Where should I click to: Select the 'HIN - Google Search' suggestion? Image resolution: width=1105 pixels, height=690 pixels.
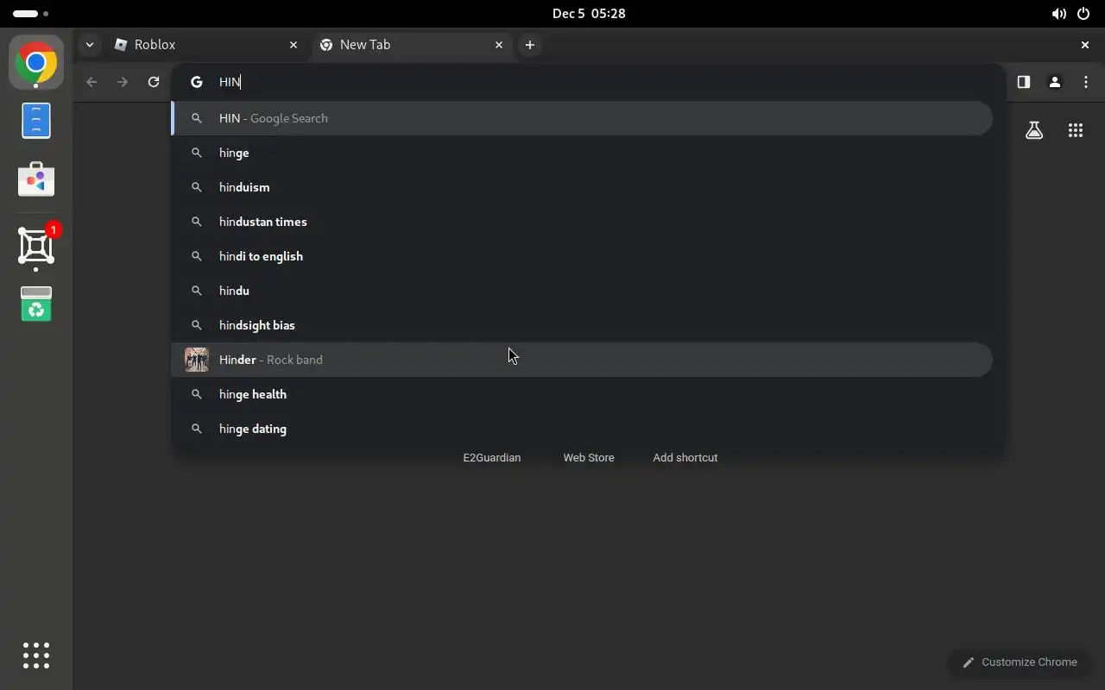click(x=582, y=118)
